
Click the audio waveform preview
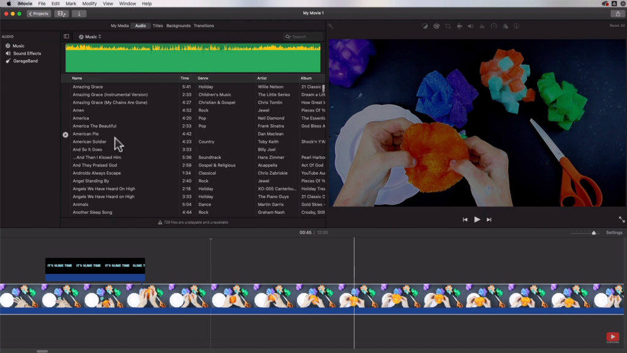pyautogui.click(x=193, y=58)
